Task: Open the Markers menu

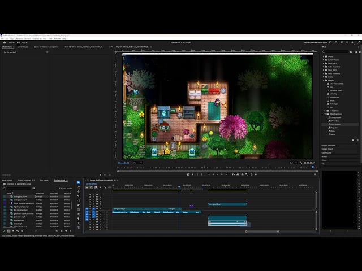Action: pyautogui.click(x=28, y=38)
